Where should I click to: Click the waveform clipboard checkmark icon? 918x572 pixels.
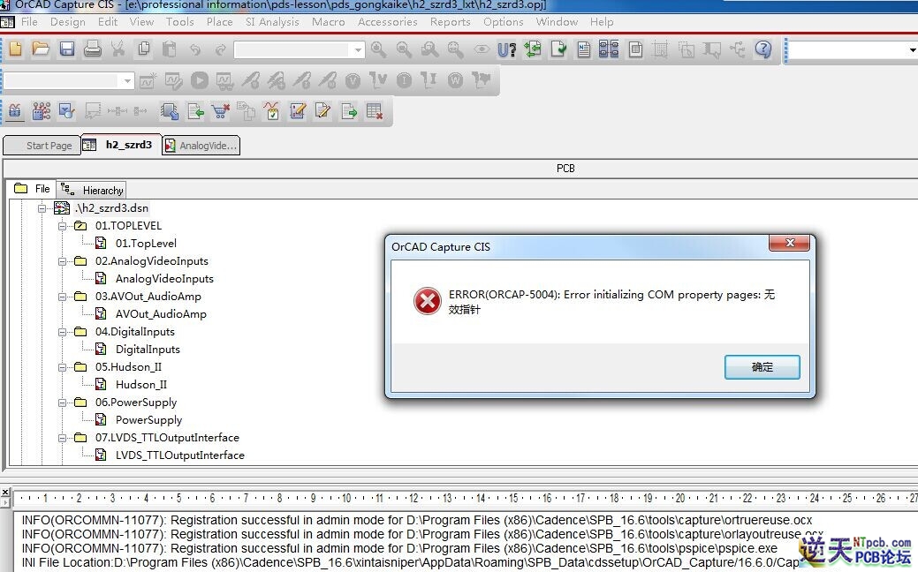coord(272,110)
